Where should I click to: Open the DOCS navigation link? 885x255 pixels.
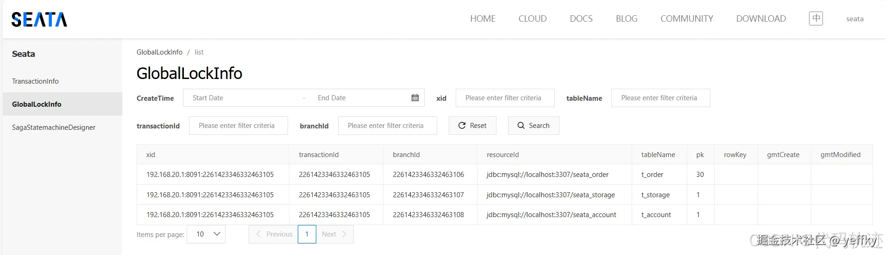581,19
